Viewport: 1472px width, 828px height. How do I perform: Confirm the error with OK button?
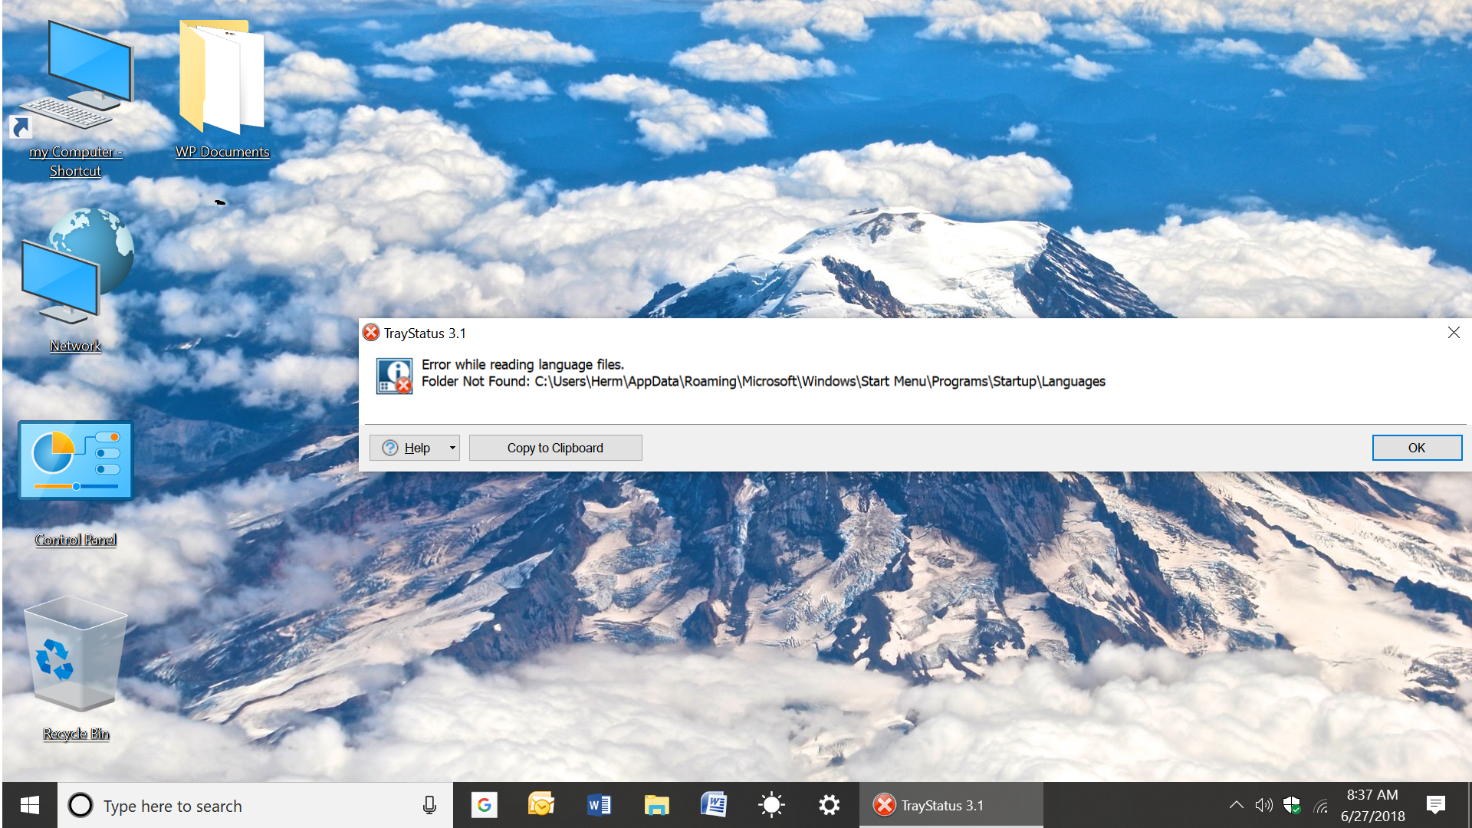point(1416,448)
